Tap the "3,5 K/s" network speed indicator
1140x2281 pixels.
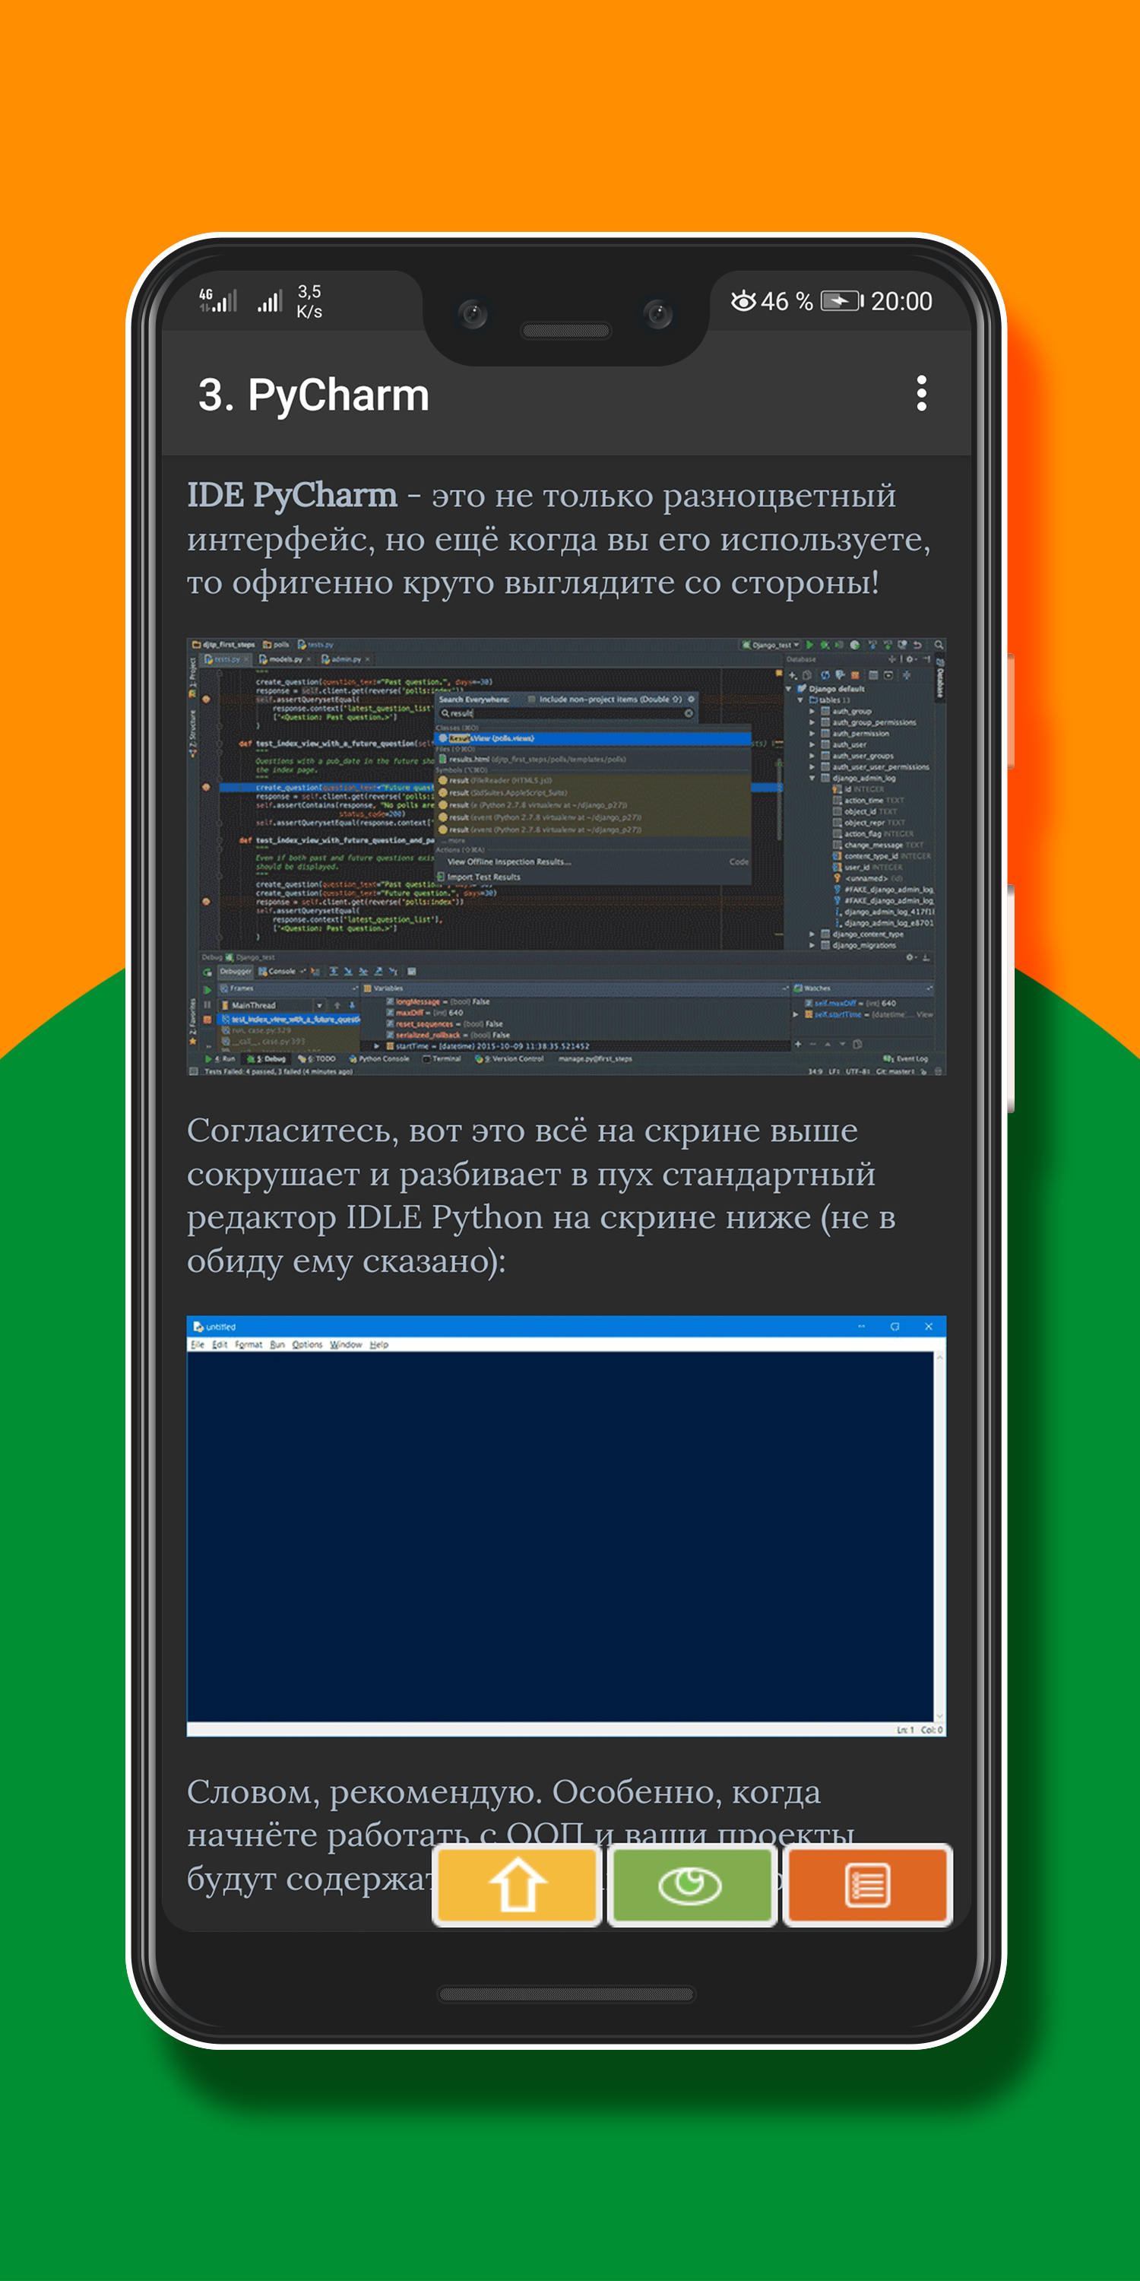(310, 301)
